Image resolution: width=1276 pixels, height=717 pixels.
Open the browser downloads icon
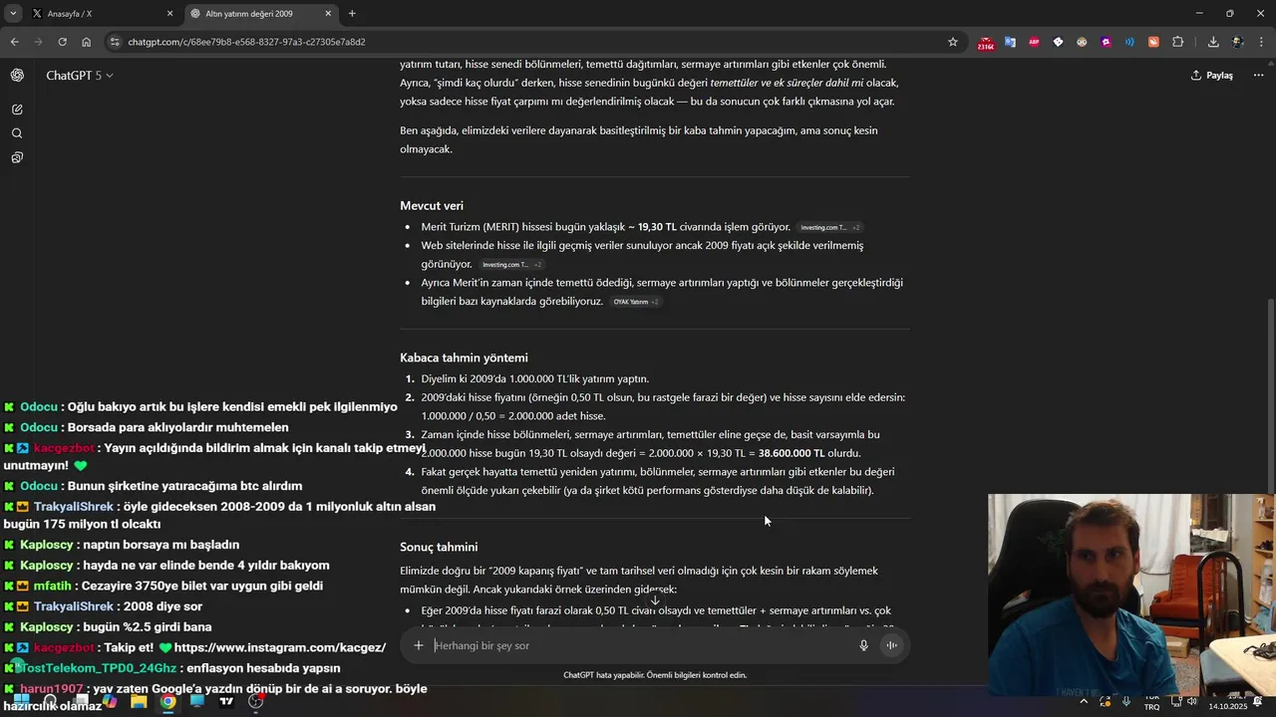[x=1213, y=42]
